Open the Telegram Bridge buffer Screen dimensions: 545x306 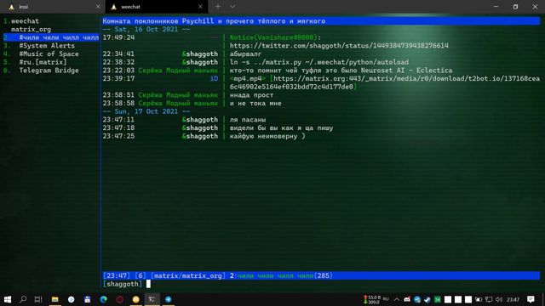[x=49, y=71]
